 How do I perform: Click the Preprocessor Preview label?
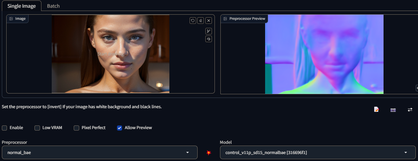(247, 18)
